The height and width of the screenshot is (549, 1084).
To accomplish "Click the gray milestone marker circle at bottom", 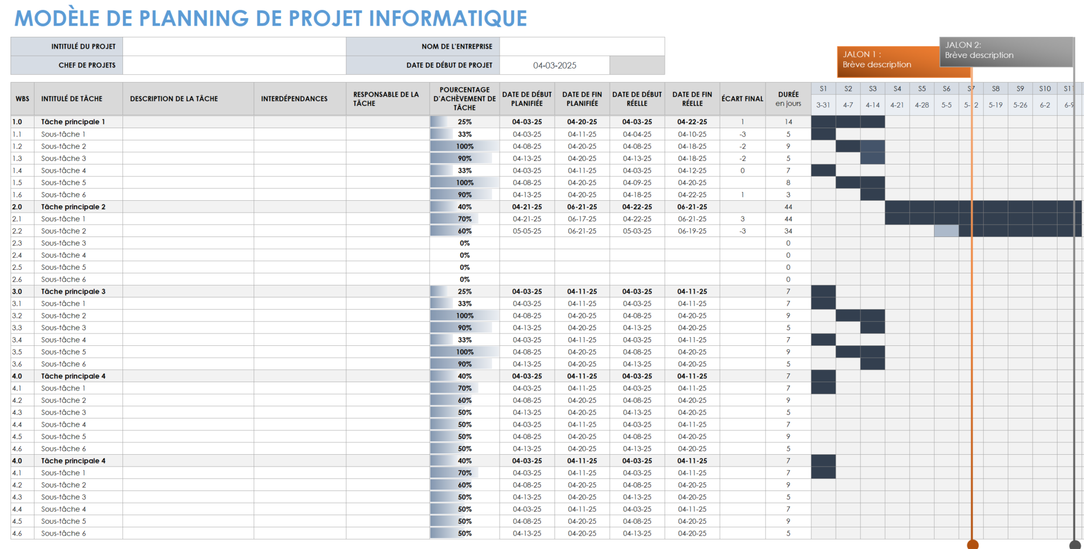I will pos(1075,545).
